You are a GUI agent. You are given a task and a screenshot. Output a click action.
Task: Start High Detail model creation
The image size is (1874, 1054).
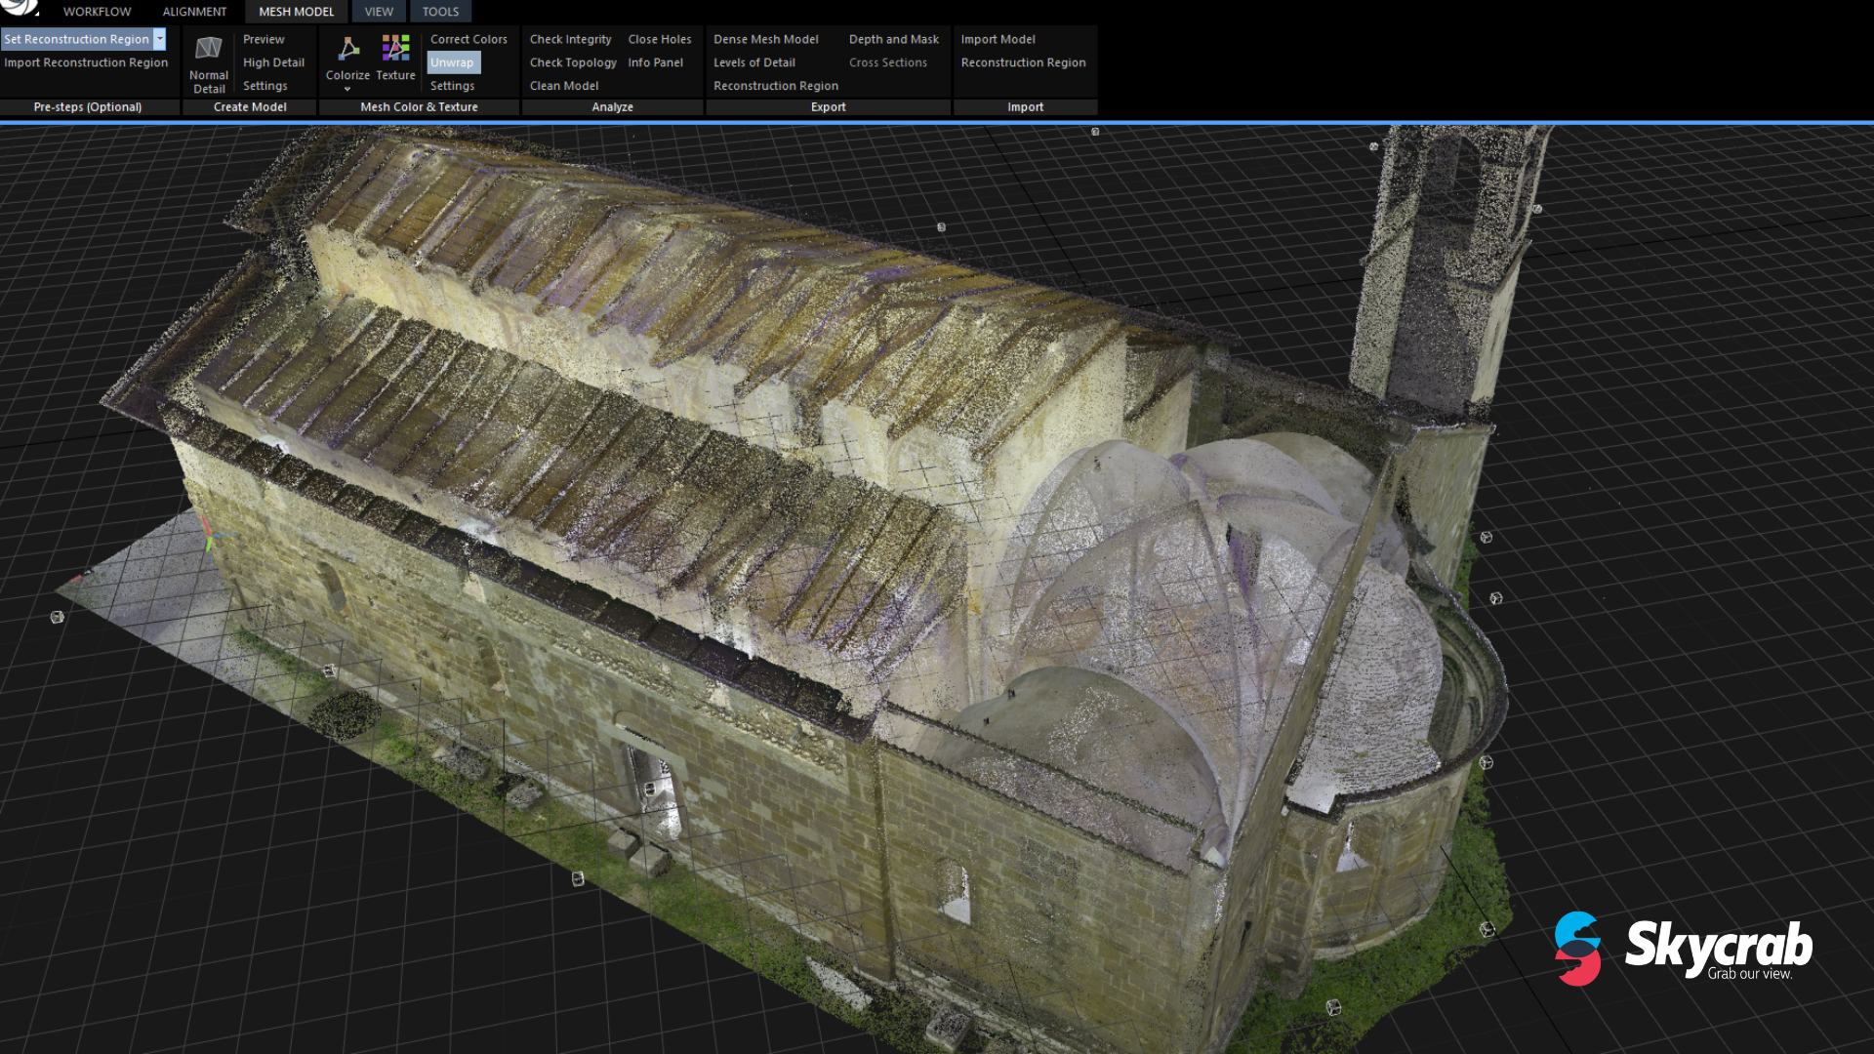coord(273,62)
